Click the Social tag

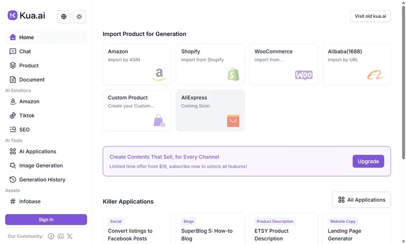click(116, 221)
